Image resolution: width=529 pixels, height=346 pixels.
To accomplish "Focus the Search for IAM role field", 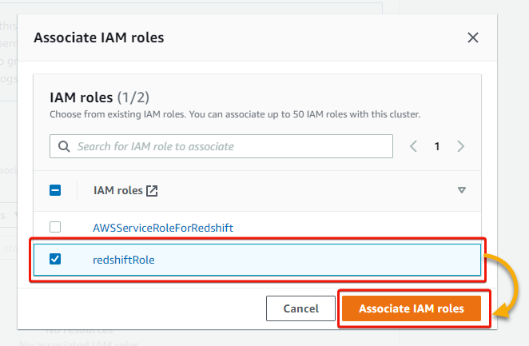I will click(221, 146).
